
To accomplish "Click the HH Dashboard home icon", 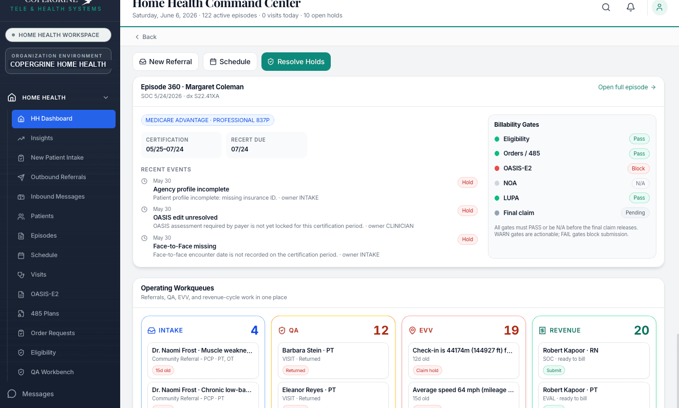I will point(21,119).
